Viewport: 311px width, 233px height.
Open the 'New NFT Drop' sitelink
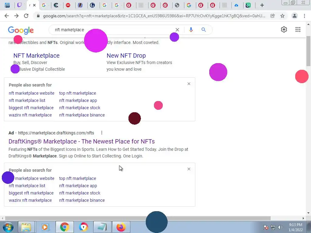126,56
